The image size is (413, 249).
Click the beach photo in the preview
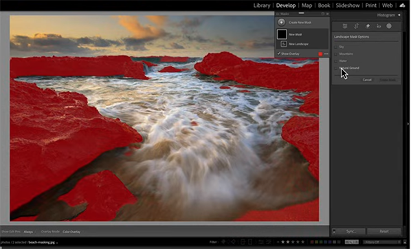point(164,118)
